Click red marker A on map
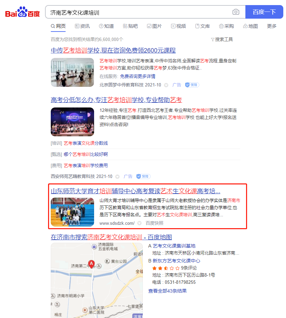Image resolution: width=286 pixels, height=318 pixels. pyautogui.click(x=91, y=264)
